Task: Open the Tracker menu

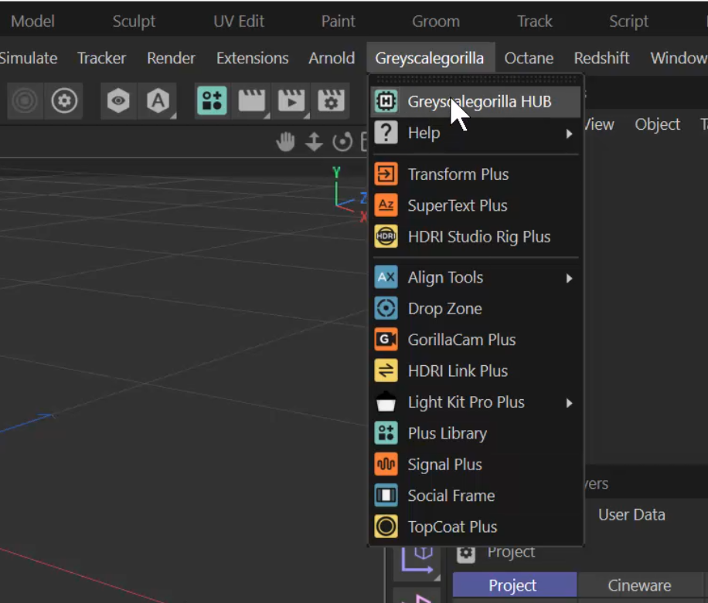Action: pos(101,58)
